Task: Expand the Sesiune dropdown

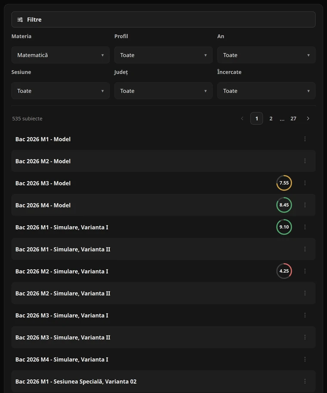Action: 60,91
